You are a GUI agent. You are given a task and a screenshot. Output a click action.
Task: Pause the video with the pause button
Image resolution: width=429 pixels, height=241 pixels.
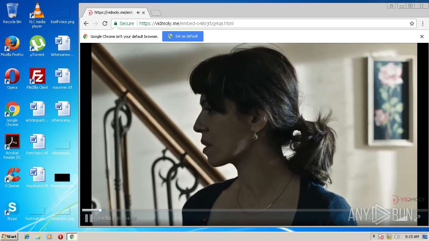pos(88,218)
